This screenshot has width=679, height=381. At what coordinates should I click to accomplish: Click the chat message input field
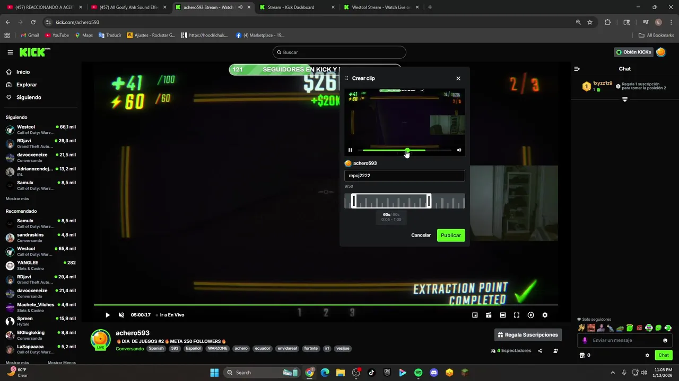[625, 340]
